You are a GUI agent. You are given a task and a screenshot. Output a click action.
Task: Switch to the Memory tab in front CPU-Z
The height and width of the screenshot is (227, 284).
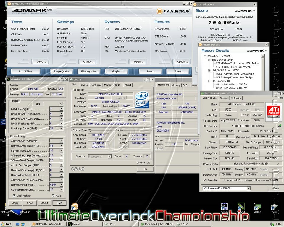click(108, 85)
